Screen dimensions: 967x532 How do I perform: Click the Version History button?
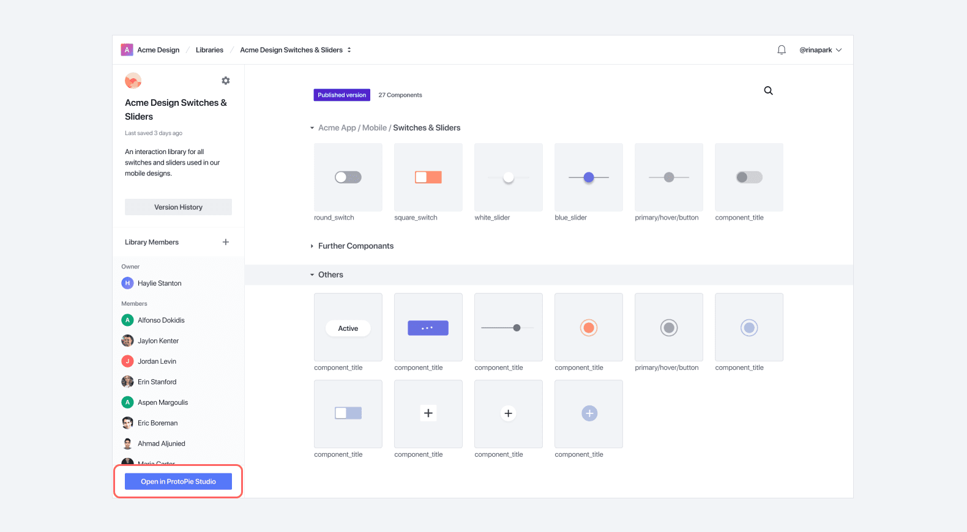178,207
